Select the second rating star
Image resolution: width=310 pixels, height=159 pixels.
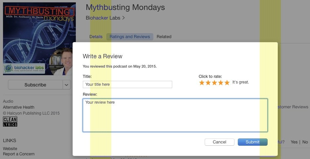[x=208, y=82]
